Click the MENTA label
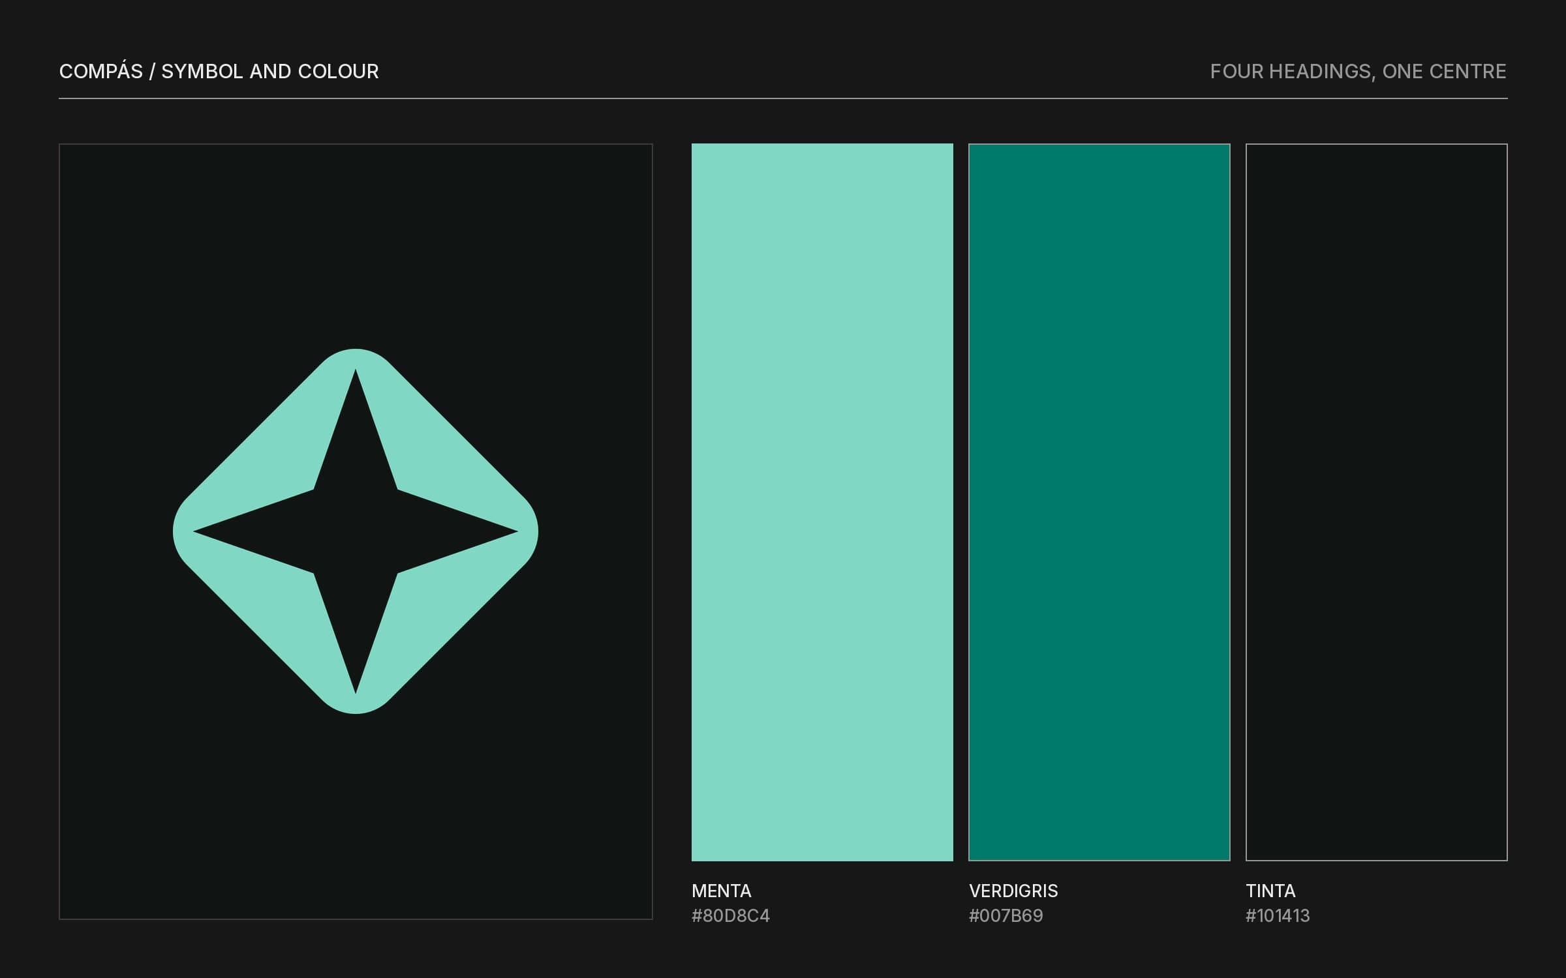The width and height of the screenshot is (1566, 978). 722,891
